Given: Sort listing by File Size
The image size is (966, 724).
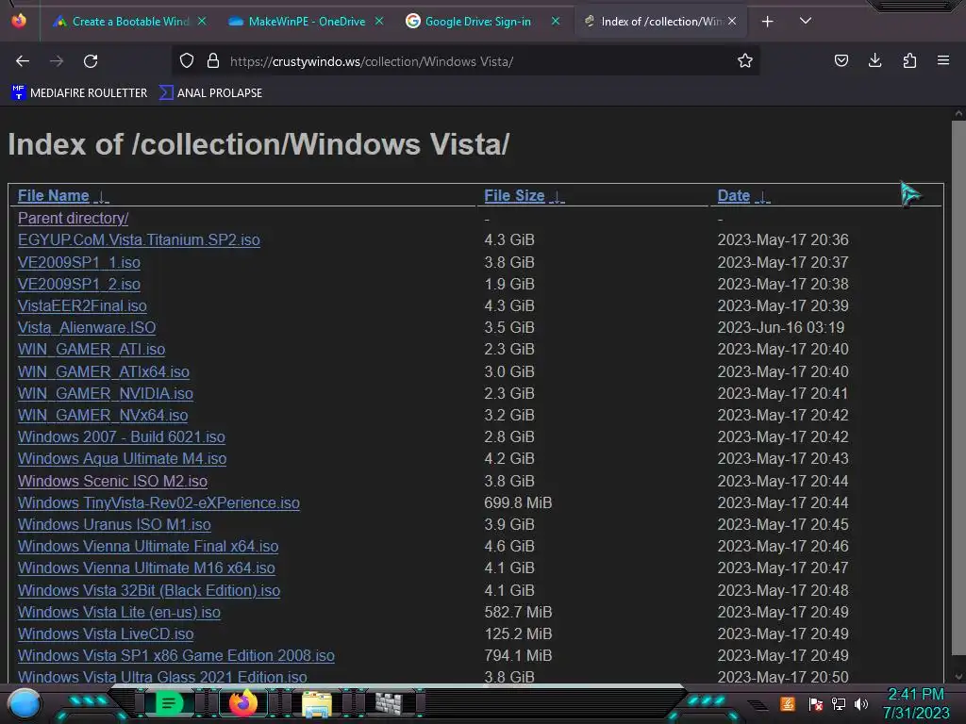Looking at the screenshot, I should 514,196.
